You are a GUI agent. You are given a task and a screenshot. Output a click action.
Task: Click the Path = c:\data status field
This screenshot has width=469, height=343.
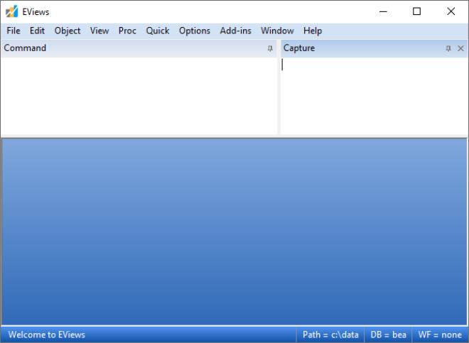pyautogui.click(x=330, y=334)
